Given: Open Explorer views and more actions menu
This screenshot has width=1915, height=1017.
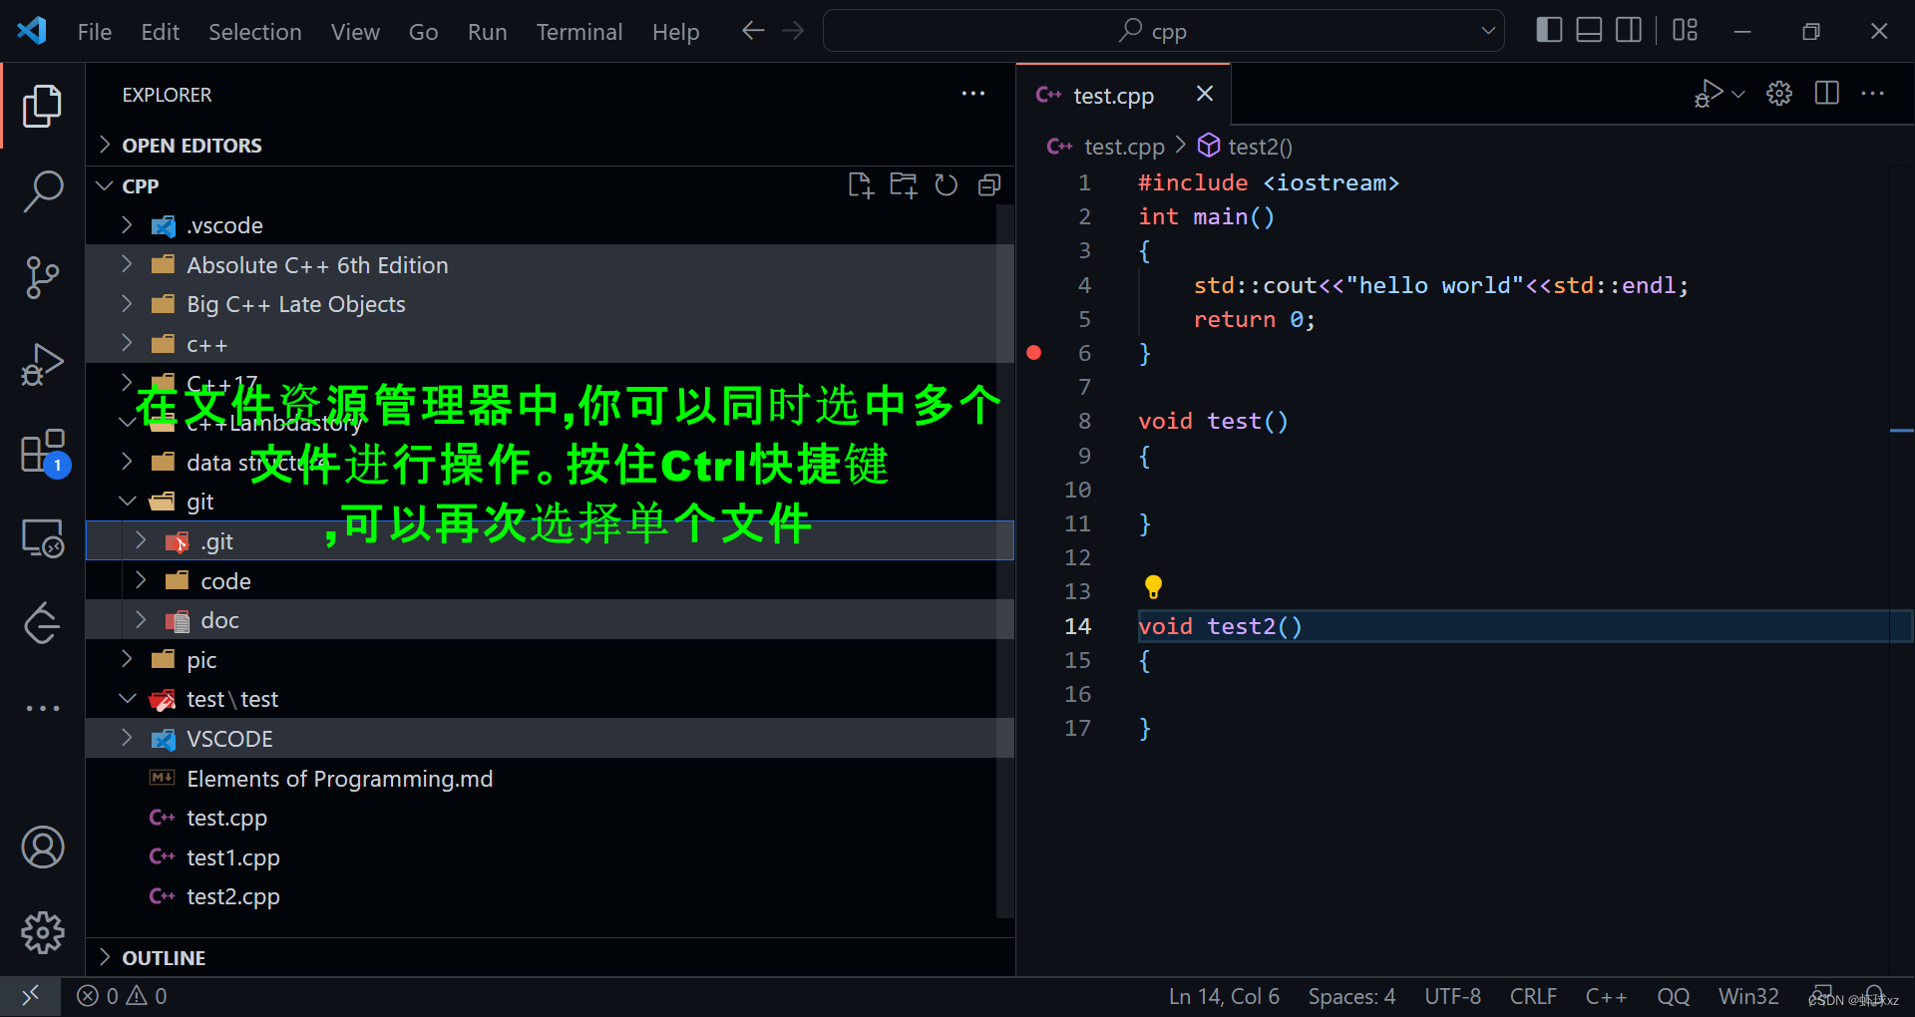Looking at the screenshot, I should 972,94.
